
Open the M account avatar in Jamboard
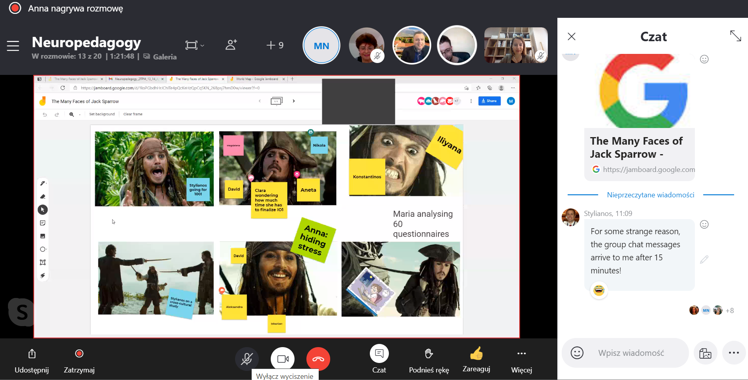pos(511,101)
